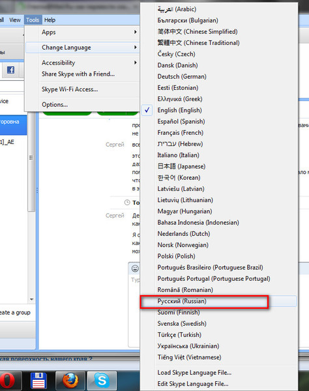
Task: Click the contact list scrollbar thumb
Action: tap(31, 160)
